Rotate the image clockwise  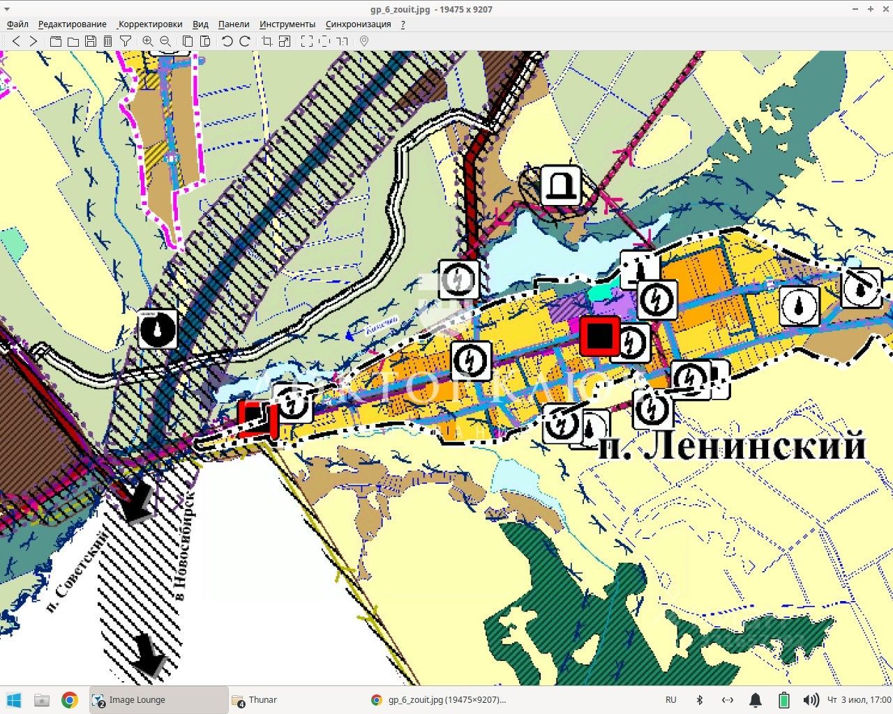(244, 41)
